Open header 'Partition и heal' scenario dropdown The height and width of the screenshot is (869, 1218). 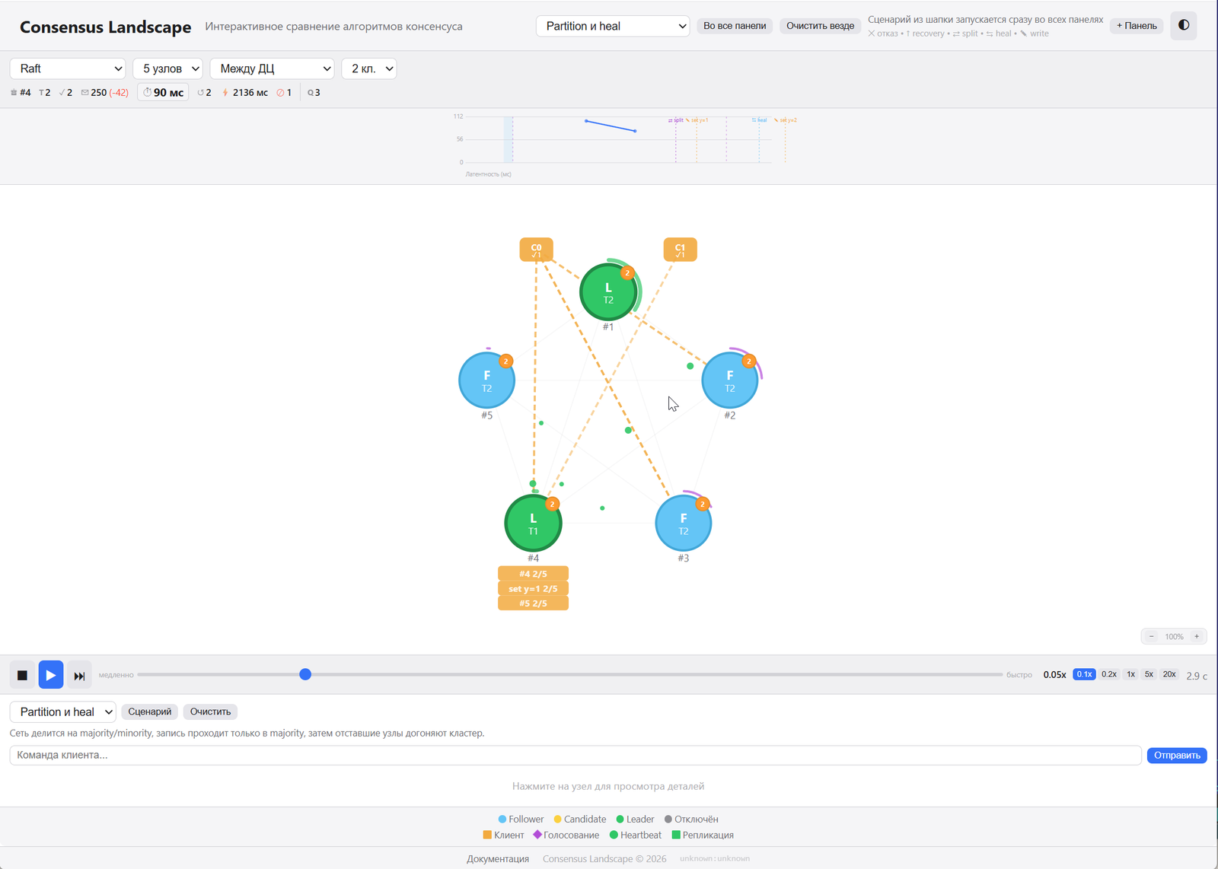point(613,26)
